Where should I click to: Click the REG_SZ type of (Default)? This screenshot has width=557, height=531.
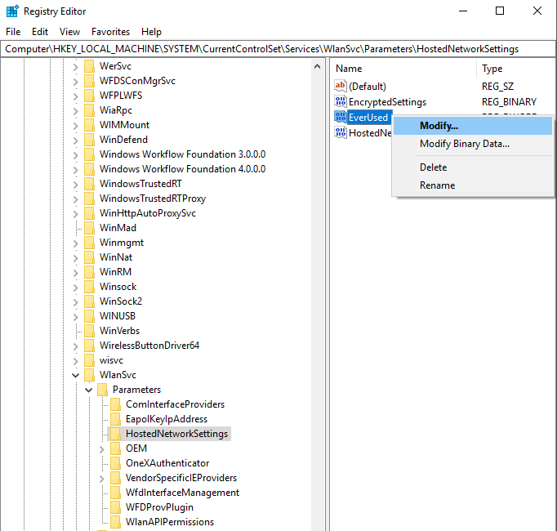click(x=497, y=87)
